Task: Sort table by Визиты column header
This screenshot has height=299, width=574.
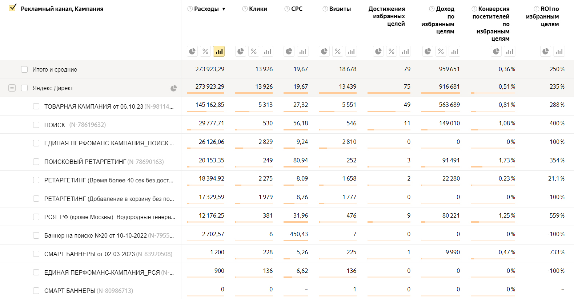Action: pyautogui.click(x=340, y=9)
